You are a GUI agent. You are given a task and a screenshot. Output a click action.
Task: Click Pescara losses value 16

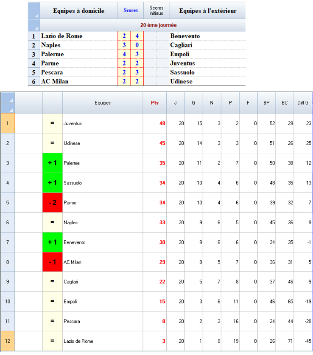[x=230, y=321]
